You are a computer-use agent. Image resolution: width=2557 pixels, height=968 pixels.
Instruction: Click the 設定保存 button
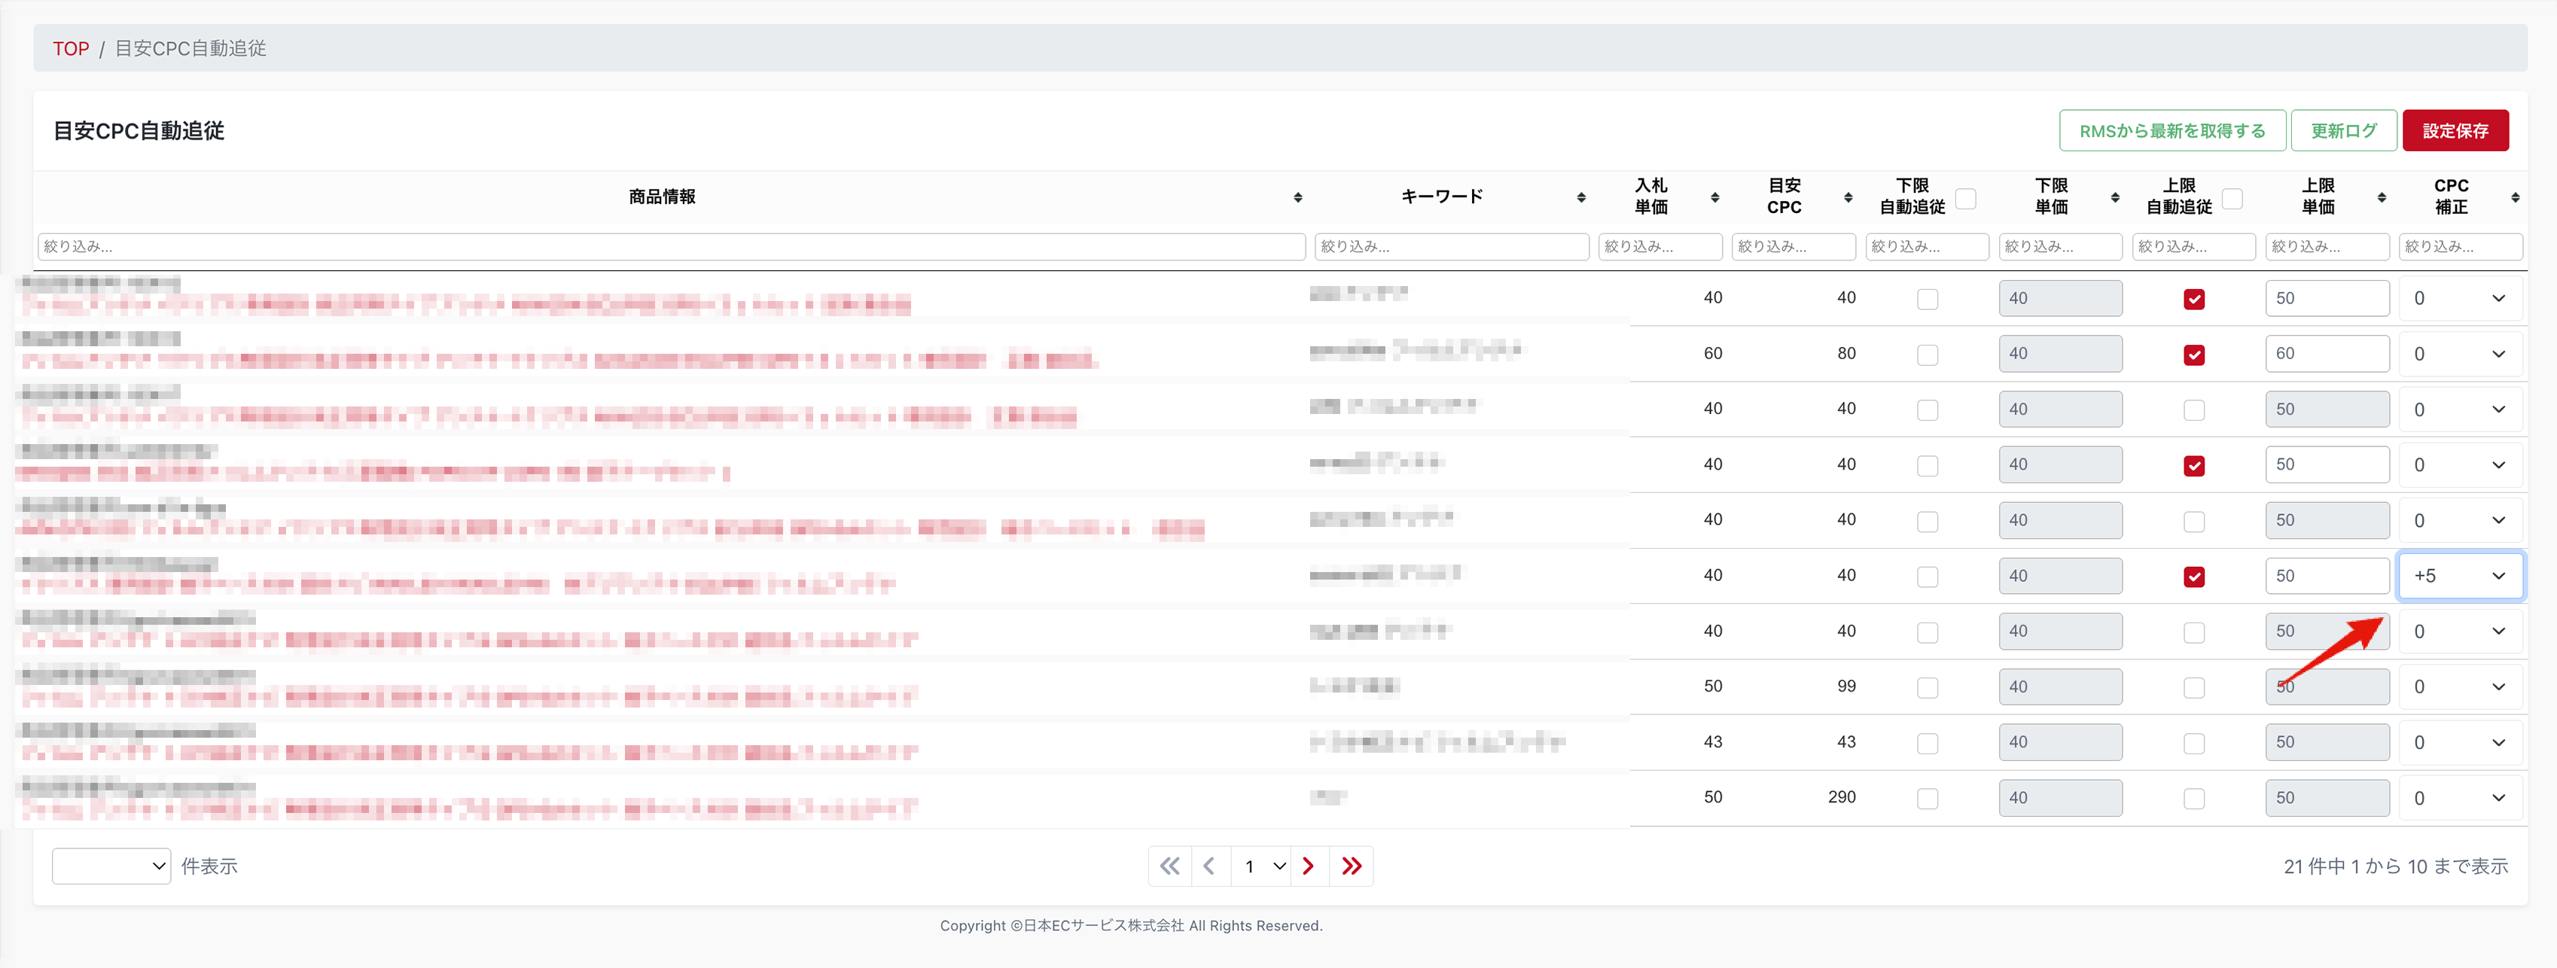point(2455,131)
